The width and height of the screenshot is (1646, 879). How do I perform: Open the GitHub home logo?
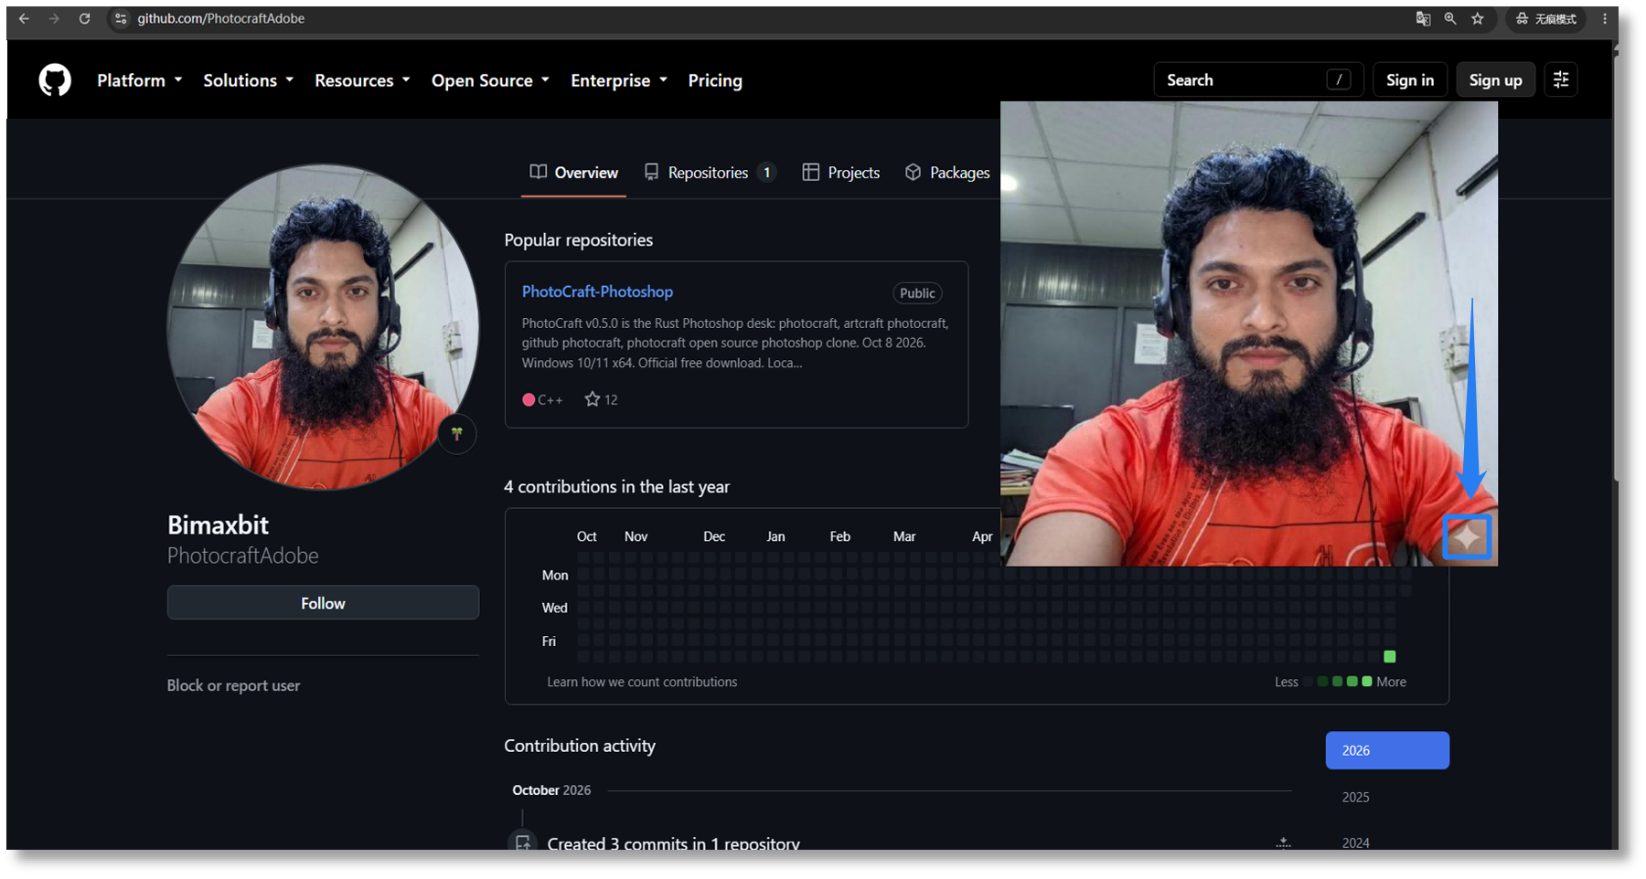pyautogui.click(x=55, y=80)
